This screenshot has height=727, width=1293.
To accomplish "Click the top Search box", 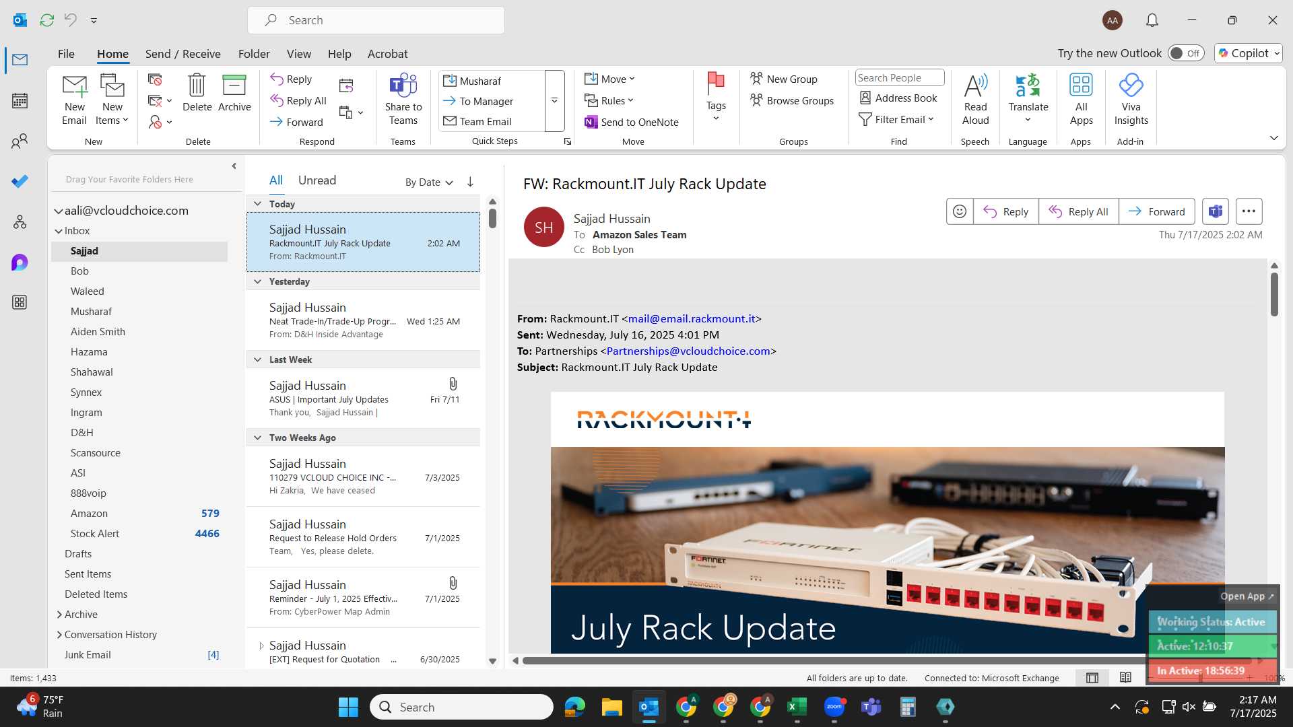I will (x=376, y=20).
